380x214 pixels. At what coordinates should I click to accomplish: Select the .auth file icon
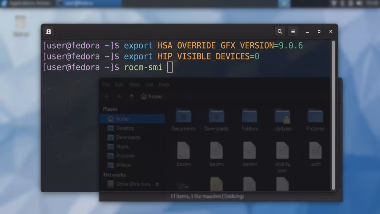[x=315, y=150]
